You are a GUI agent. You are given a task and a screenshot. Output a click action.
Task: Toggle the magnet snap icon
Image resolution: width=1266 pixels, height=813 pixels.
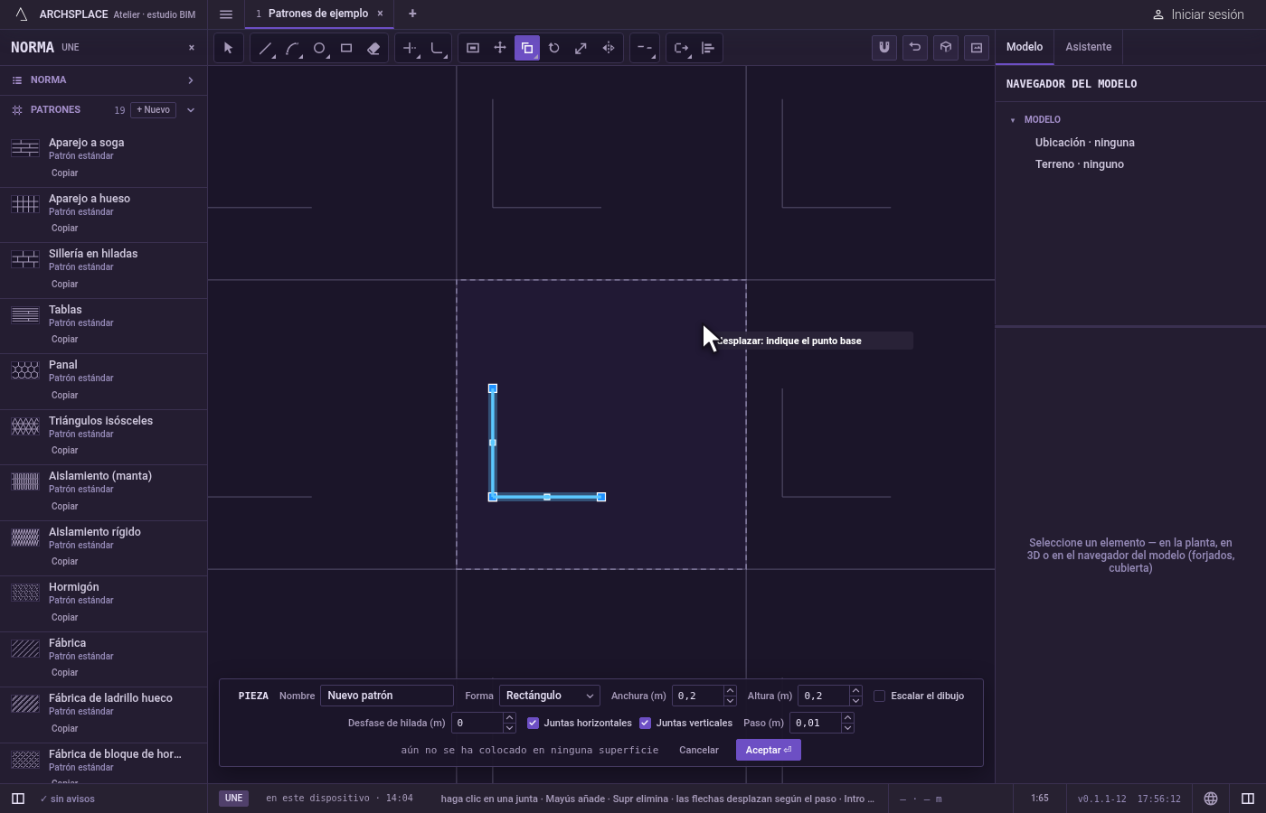(x=884, y=48)
